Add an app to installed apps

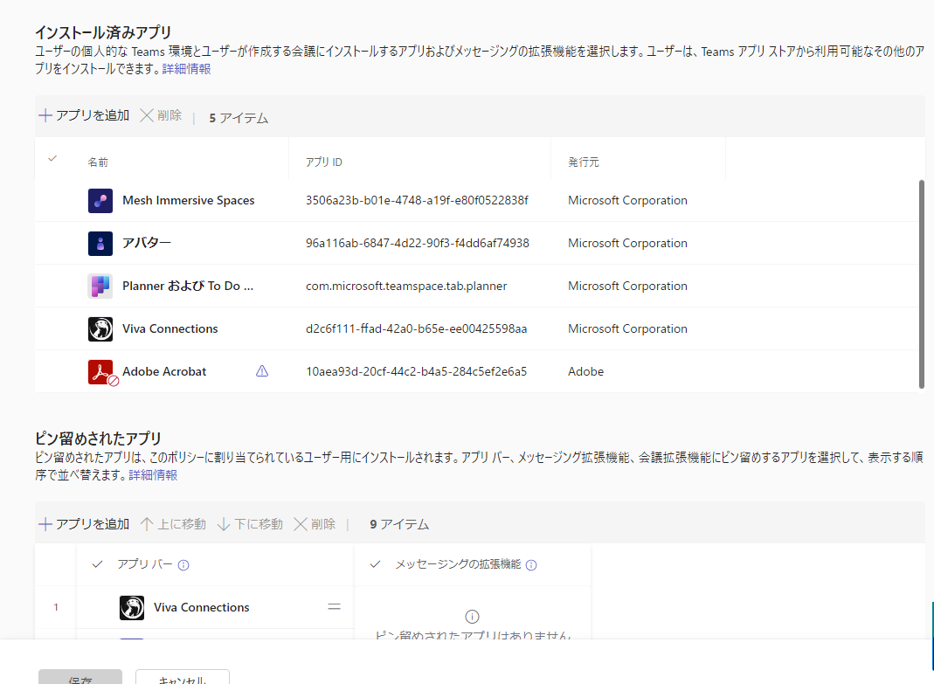(84, 115)
